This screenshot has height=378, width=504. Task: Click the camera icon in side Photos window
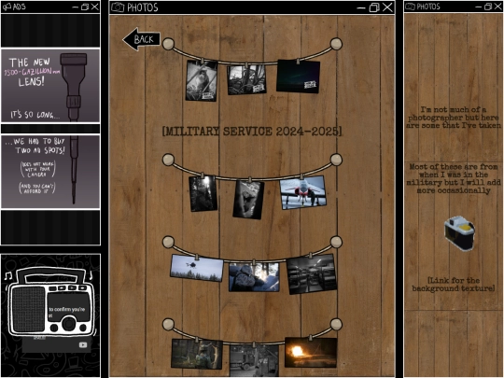point(459,233)
